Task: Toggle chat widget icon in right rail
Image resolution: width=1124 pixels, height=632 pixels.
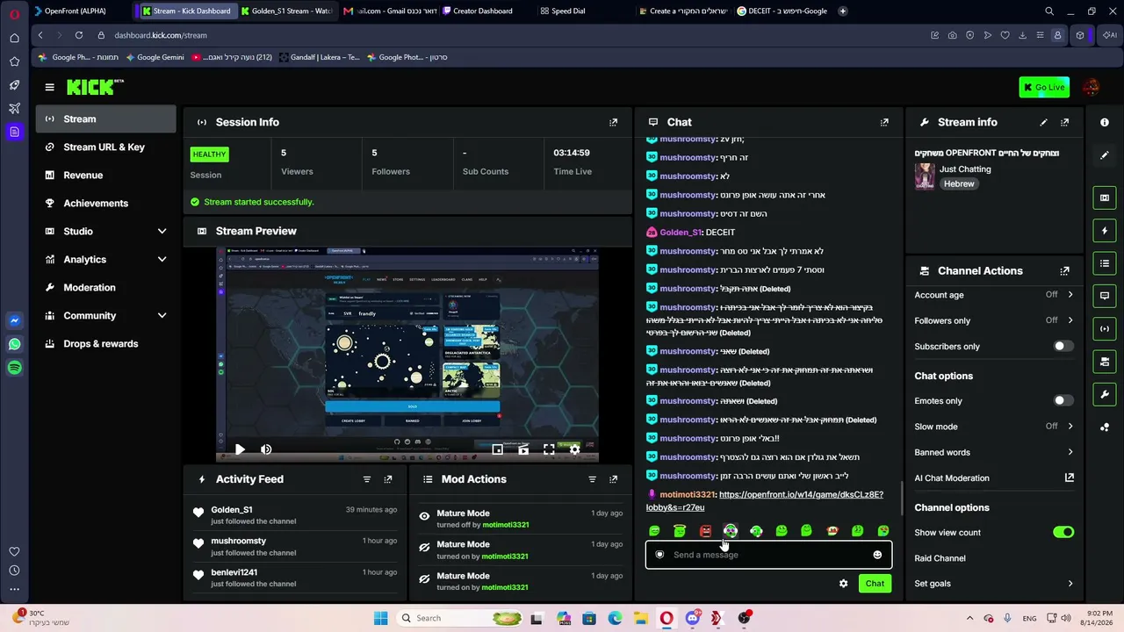Action: (x=1105, y=296)
